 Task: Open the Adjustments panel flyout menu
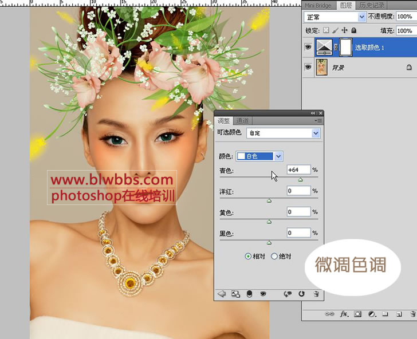pyautogui.click(x=318, y=121)
